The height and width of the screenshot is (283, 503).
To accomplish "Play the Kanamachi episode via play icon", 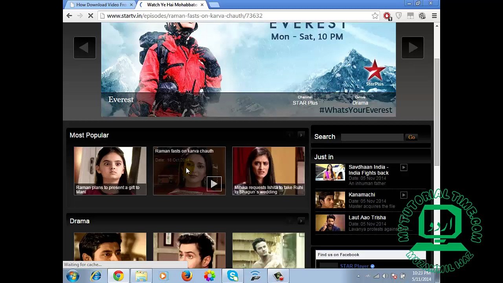I will [404, 195].
